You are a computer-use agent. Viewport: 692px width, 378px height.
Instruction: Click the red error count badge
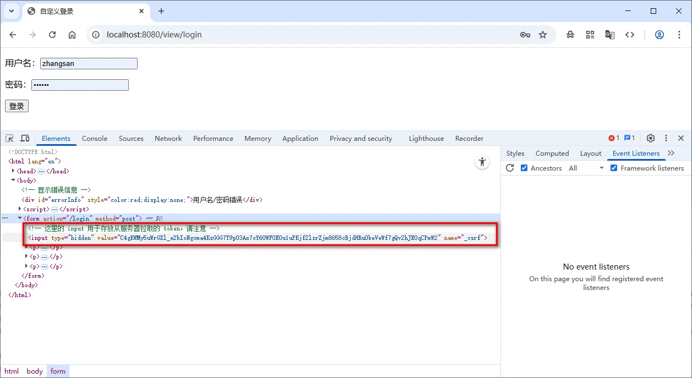coord(614,138)
